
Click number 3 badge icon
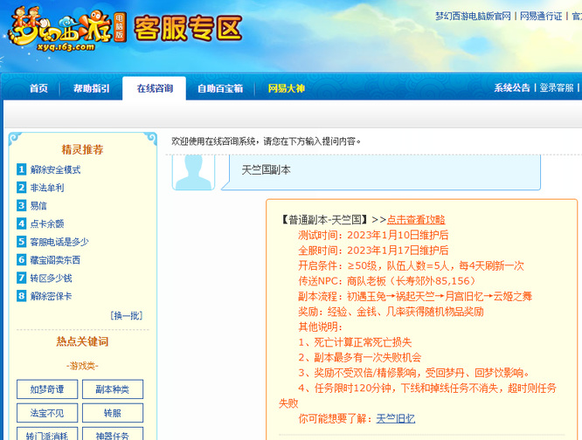pyautogui.click(x=22, y=205)
